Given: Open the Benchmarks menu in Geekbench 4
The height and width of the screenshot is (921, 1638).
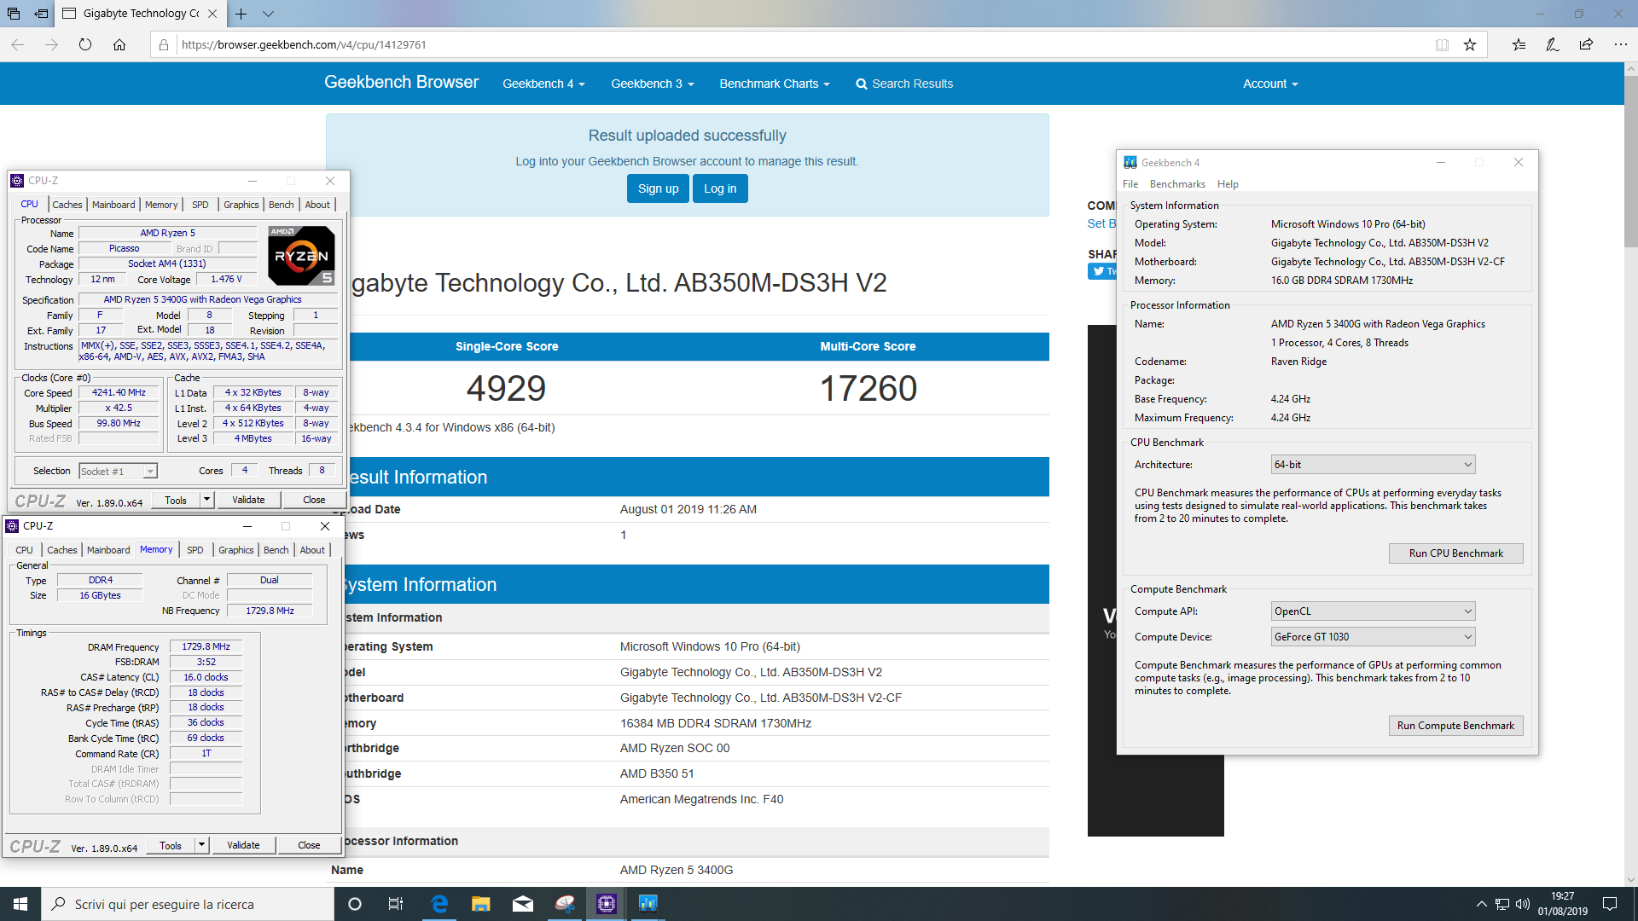Looking at the screenshot, I should 1177,184.
